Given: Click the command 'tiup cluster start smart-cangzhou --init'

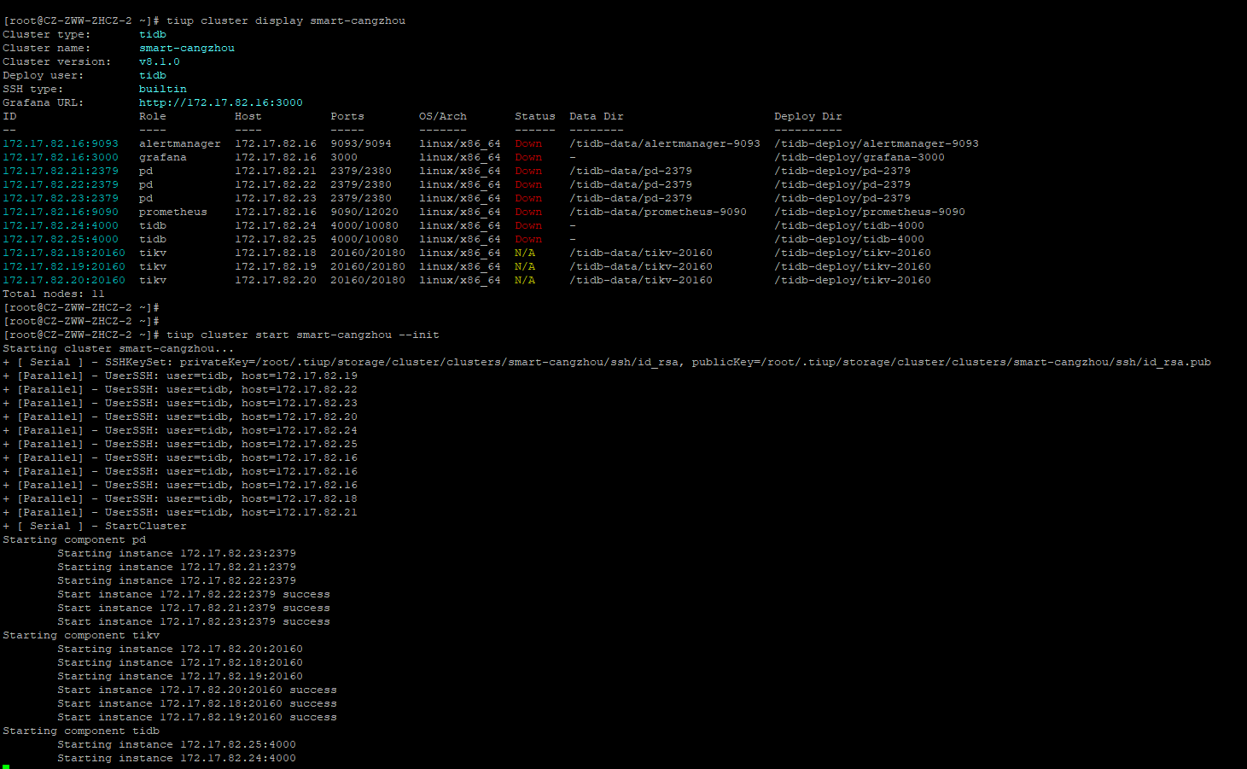Looking at the screenshot, I should click(x=303, y=335).
